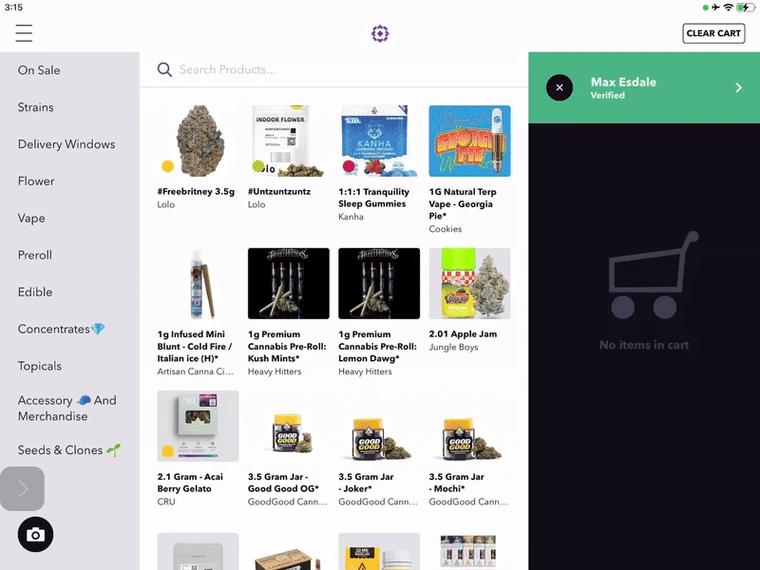Open Delivery Windows category
This screenshot has height=570, width=760.
tap(66, 144)
